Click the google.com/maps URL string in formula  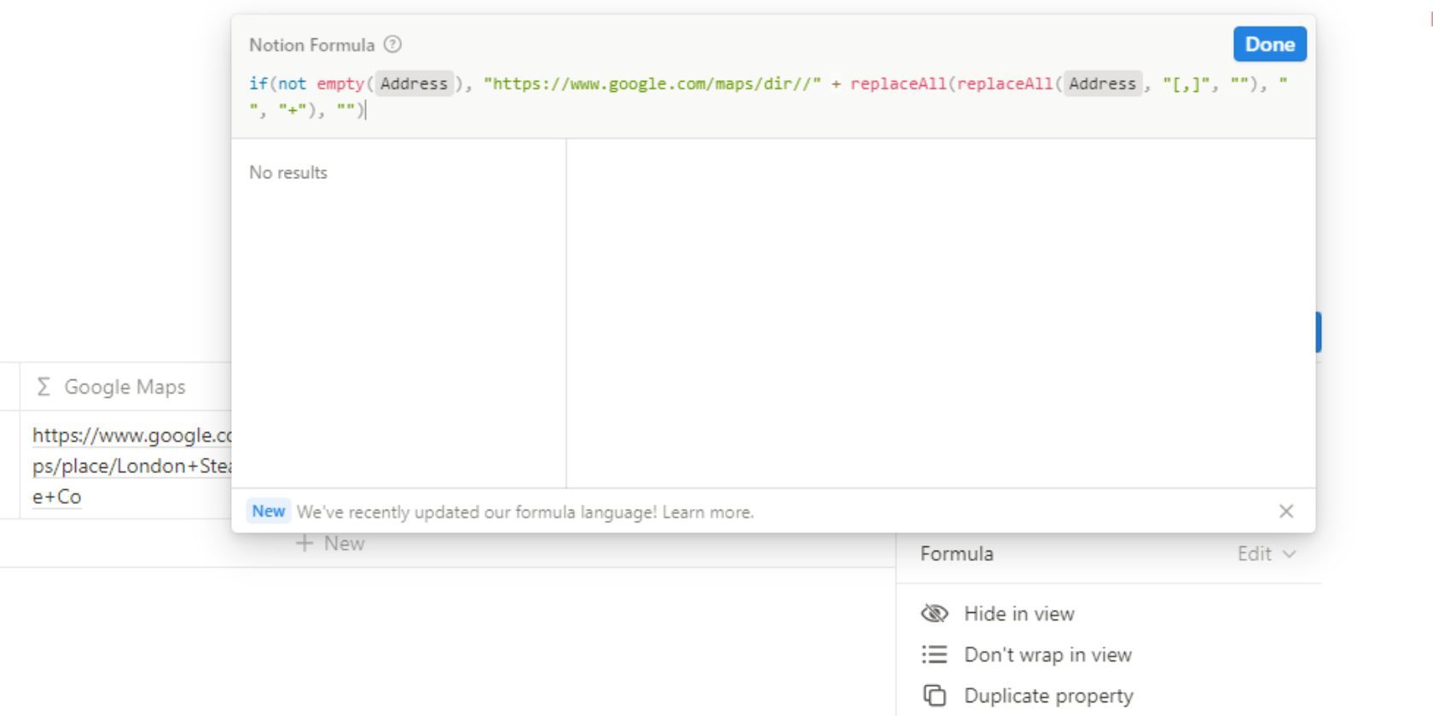click(x=652, y=84)
